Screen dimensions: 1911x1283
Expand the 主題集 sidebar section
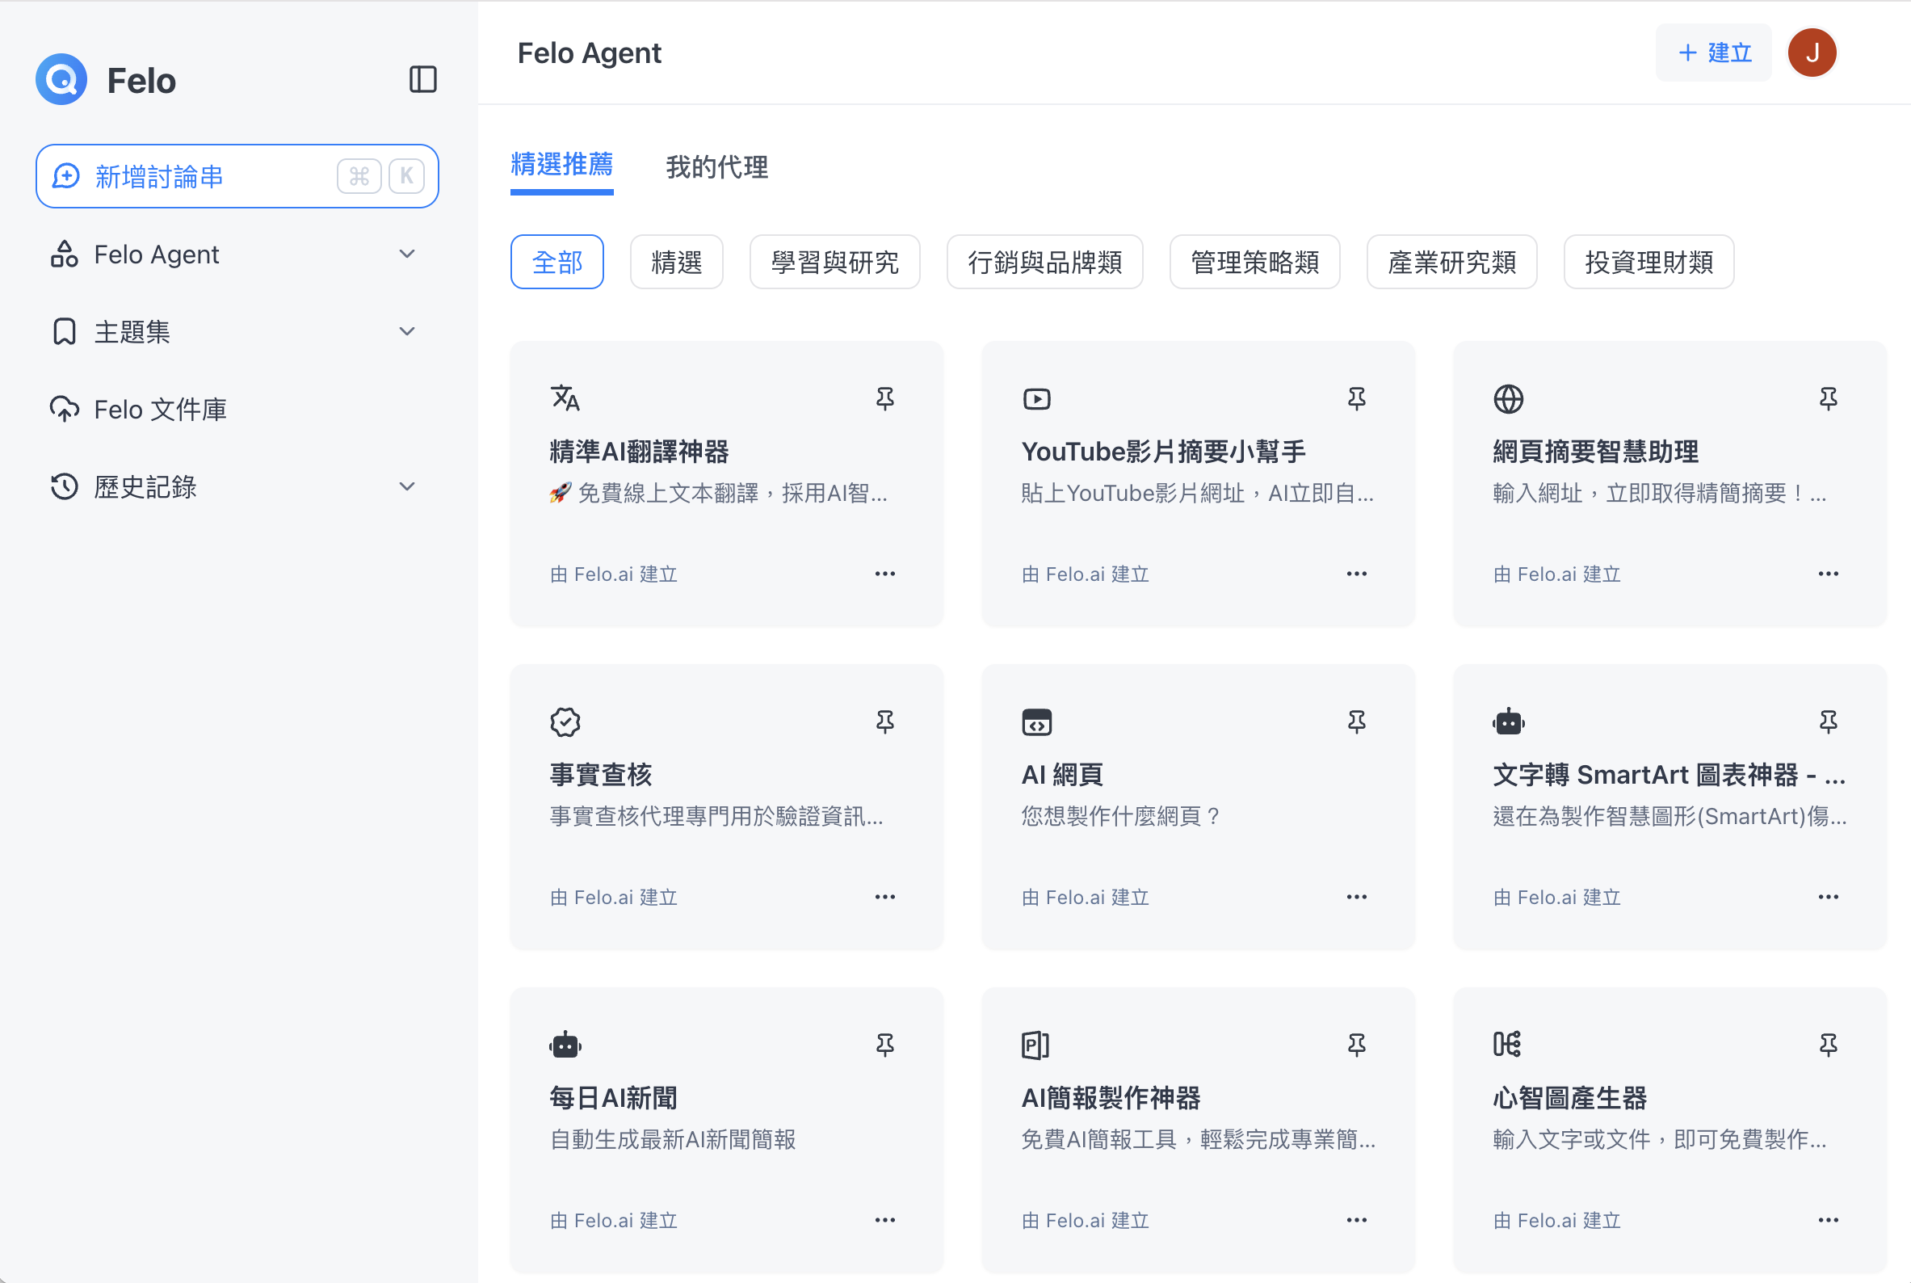pyautogui.click(x=406, y=331)
